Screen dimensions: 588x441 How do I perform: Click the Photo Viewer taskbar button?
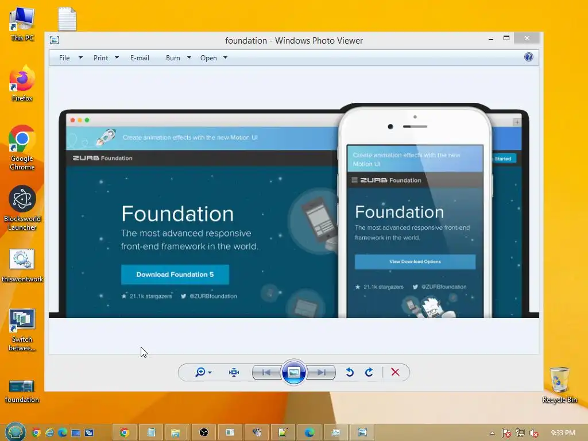click(x=362, y=433)
